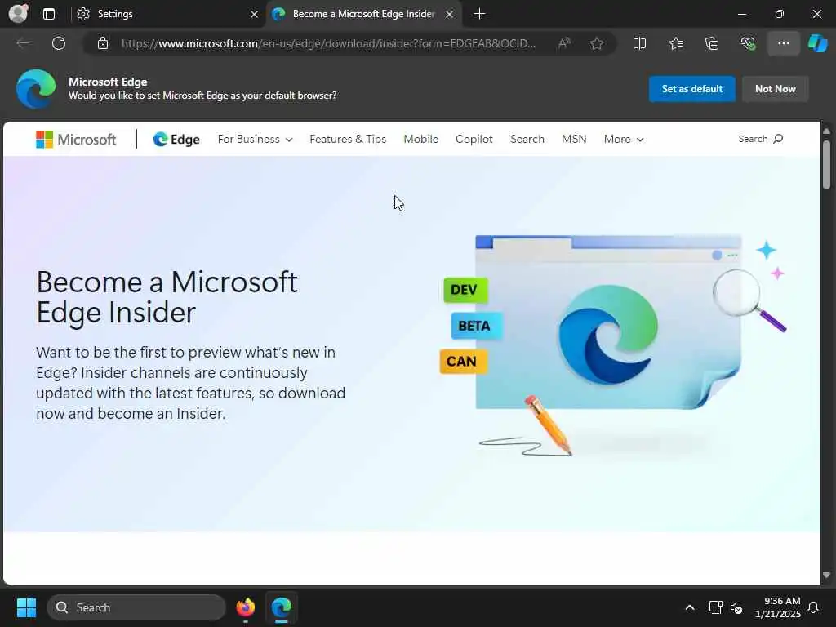Open the Windows Start menu
The width and height of the screenshot is (836, 627).
(26, 607)
